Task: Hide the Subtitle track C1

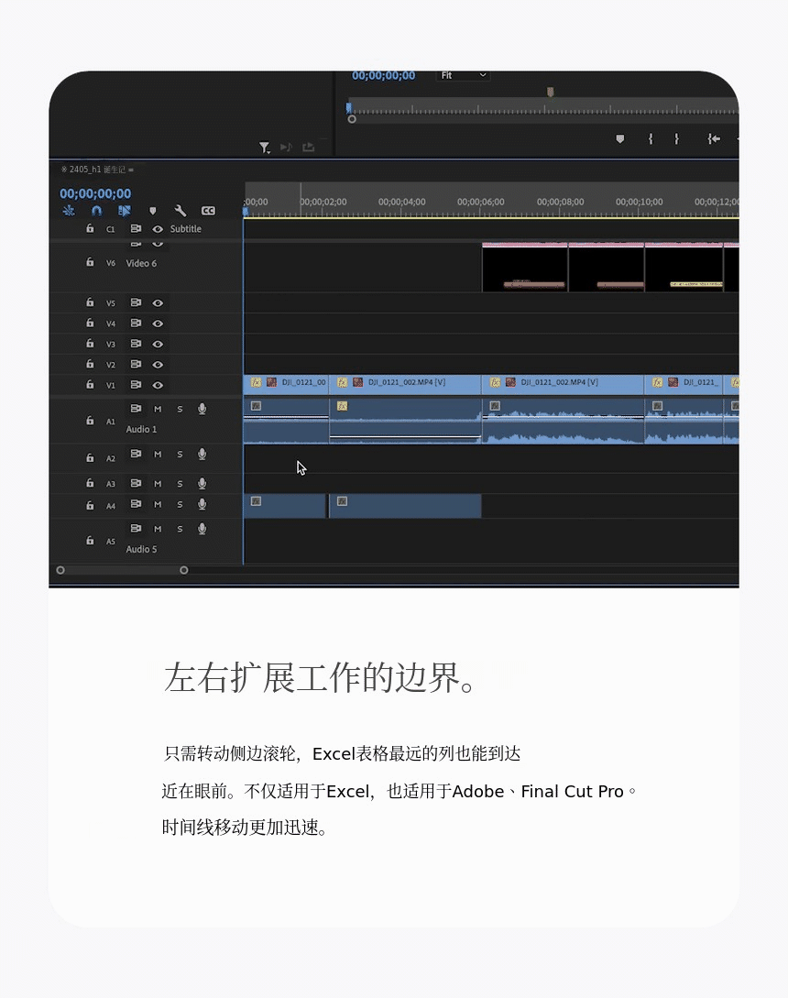Action: [x=158, y=229]
